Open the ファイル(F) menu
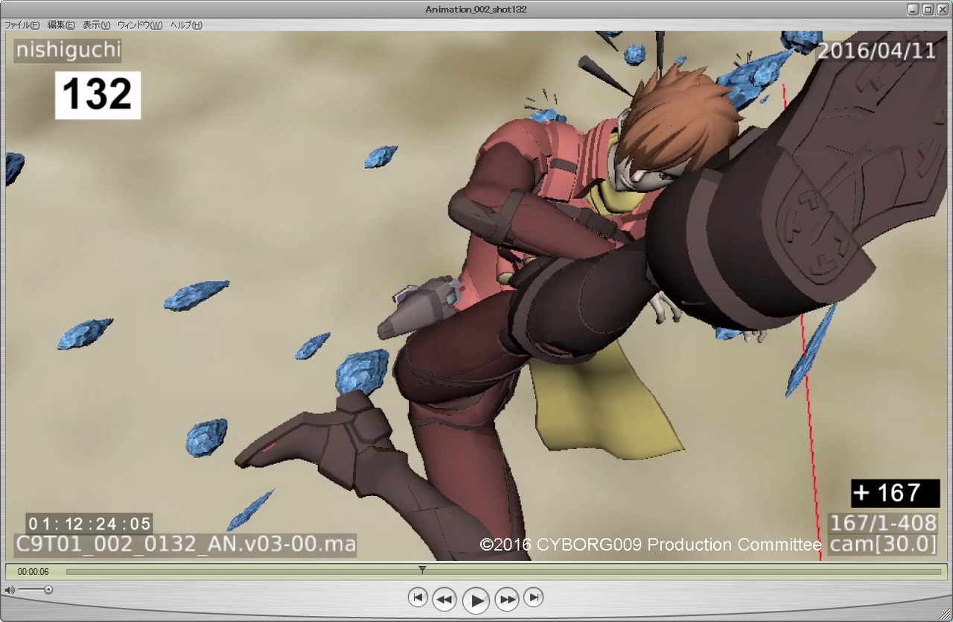This screenshot has width=953, height=622. pos(22,25)
